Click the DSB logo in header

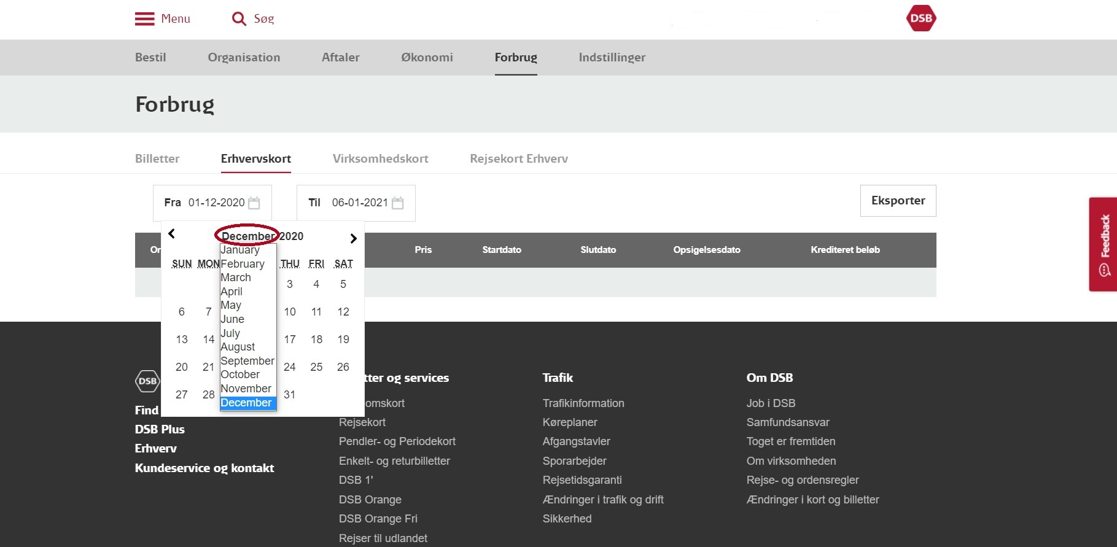click(x=920, y=18)
